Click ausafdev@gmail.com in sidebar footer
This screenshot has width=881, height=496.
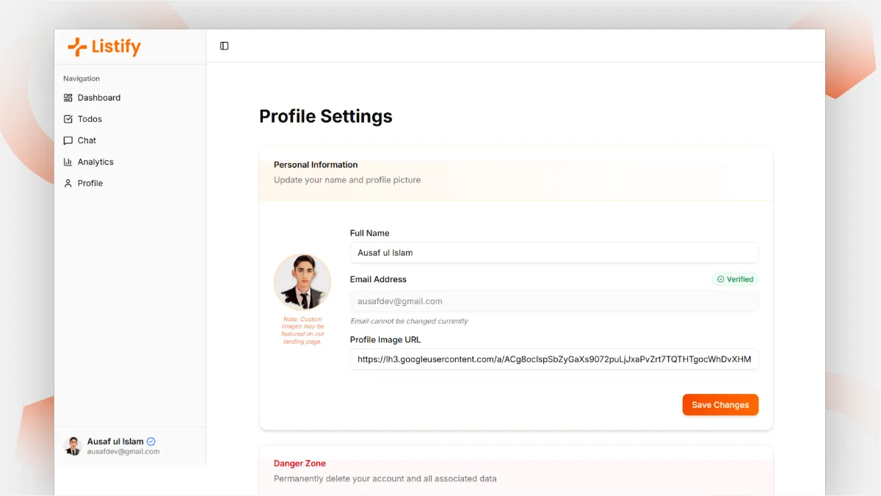point(123,452)
